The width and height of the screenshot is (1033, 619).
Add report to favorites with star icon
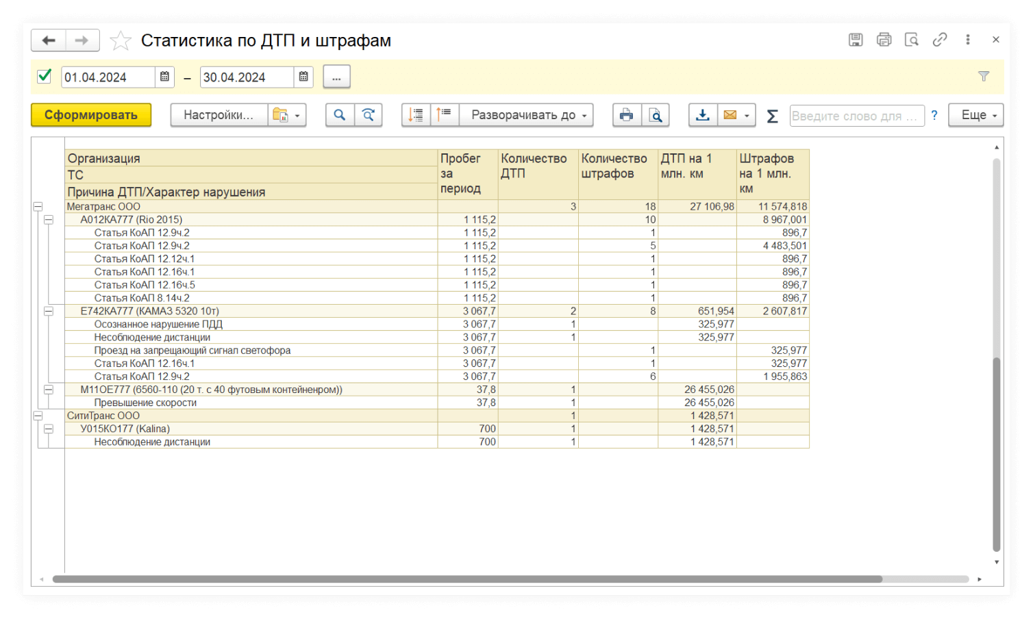click(x=121, y=41)
